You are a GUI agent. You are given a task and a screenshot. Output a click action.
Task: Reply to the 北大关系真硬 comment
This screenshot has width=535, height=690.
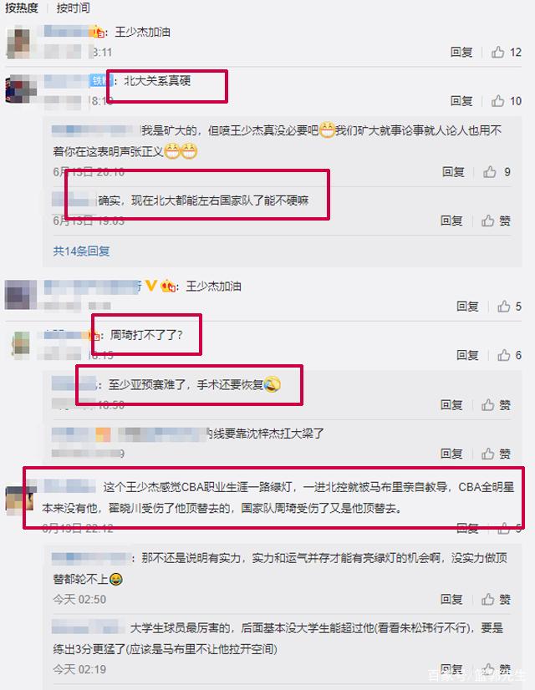461,101
